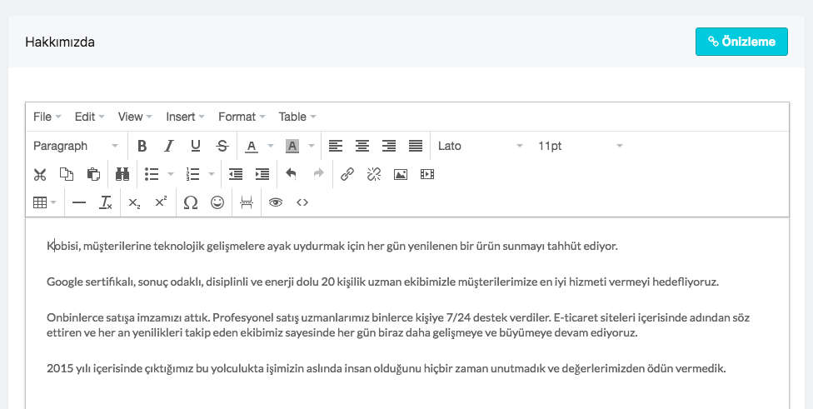813x409 pixels.
Task: Apply the background highlight color
Action: [292, 146]
